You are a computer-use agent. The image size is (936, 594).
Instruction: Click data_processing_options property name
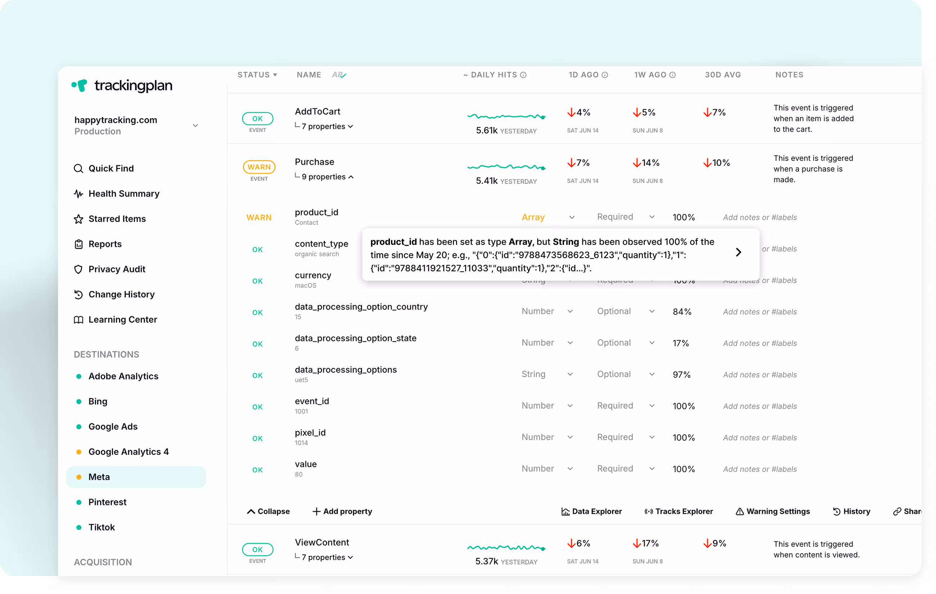[346, 370]
